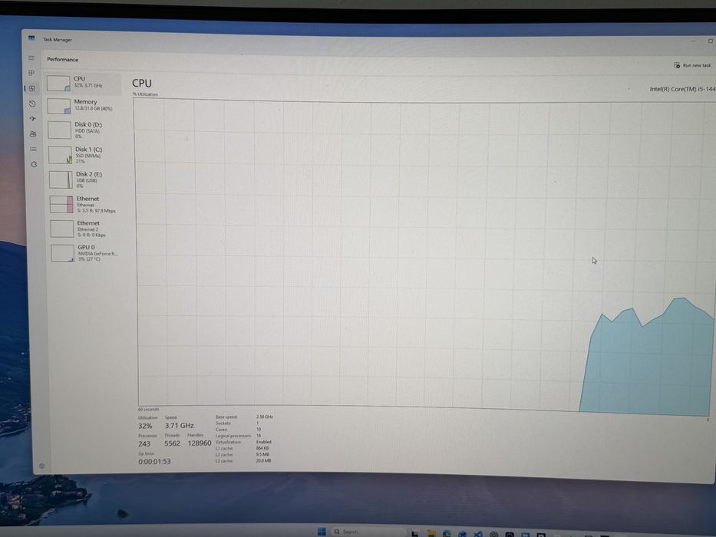Click the 'Performance' page title
Screen dimensions: 716x537
(x=63, y=59)
